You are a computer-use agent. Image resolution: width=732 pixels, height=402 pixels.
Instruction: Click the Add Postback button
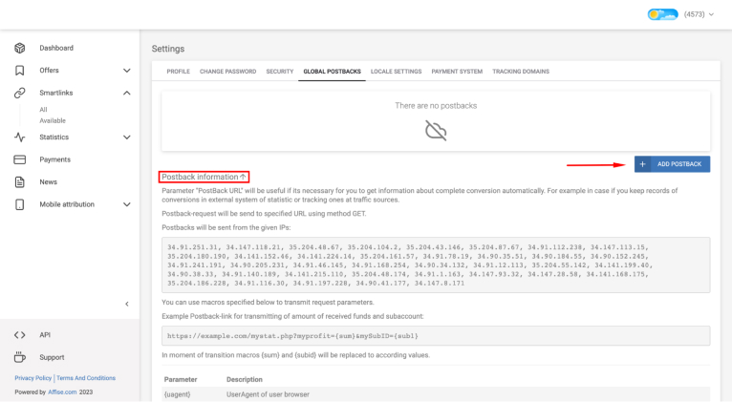pyautogui.click(x=672, y=164)
